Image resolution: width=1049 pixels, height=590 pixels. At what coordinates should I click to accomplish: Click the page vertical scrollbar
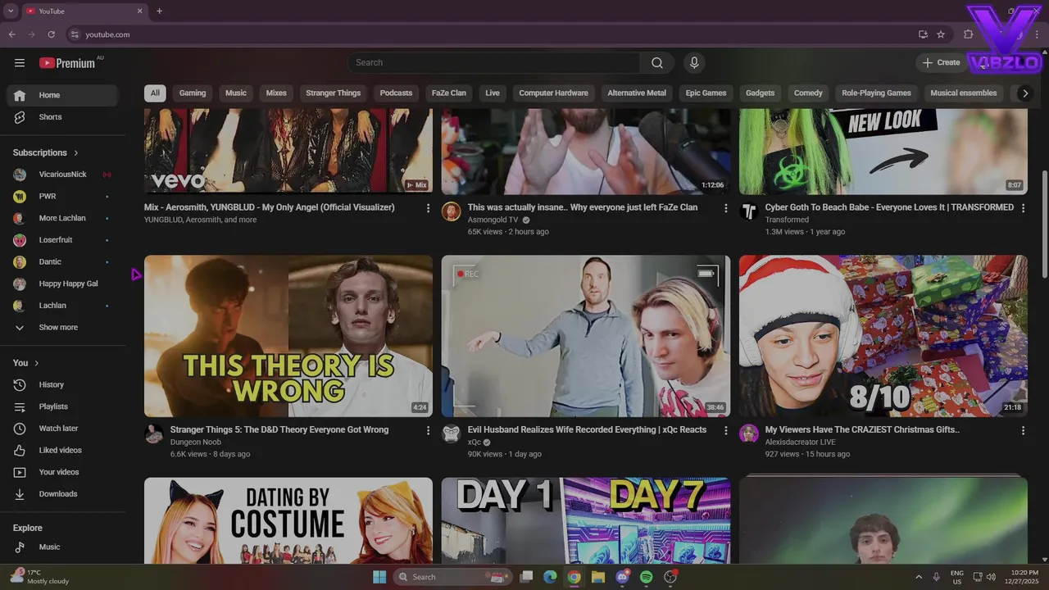(1044, 224)
